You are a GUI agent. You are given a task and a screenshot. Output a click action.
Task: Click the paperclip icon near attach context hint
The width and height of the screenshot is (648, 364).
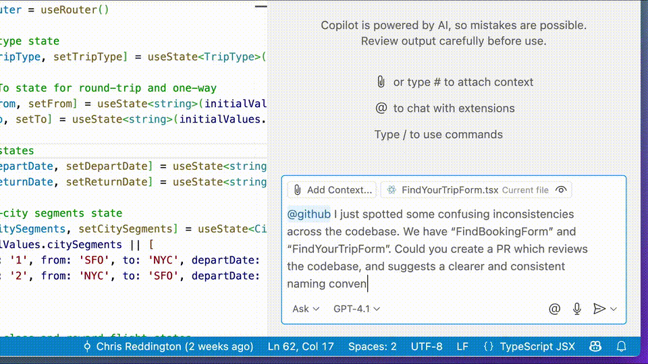point(381,82)
